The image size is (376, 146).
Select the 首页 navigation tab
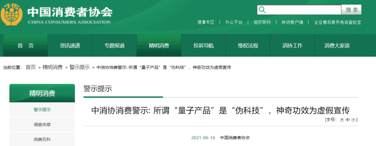coord(26,45)
